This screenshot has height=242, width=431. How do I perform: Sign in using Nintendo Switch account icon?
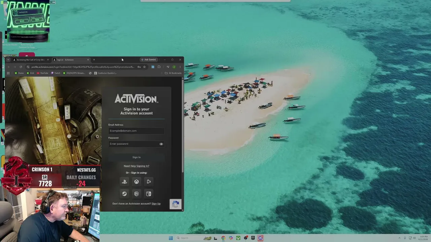148,194
